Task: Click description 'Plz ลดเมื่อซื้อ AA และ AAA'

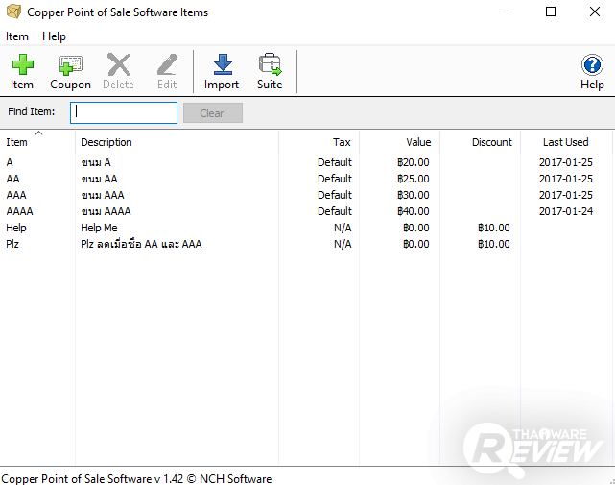Action: (x=141, y=244)
